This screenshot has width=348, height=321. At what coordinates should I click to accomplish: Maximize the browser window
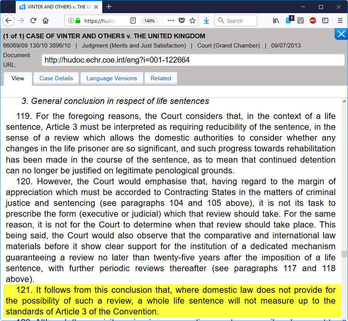point(321,7)
